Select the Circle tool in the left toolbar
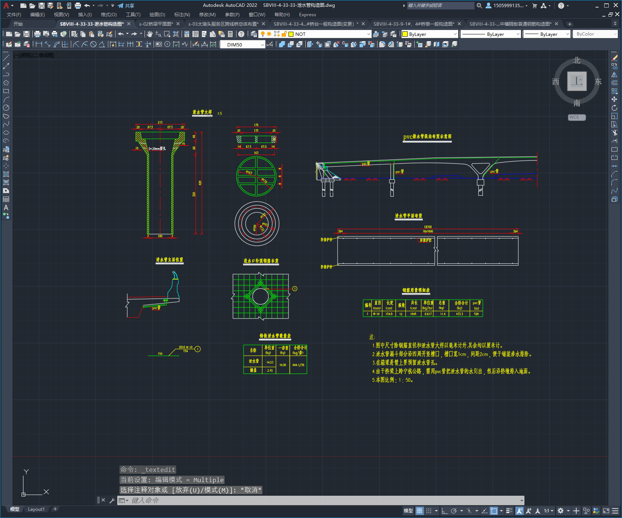Viewport: 622px width, 518px height. click(x=6, y=108)
